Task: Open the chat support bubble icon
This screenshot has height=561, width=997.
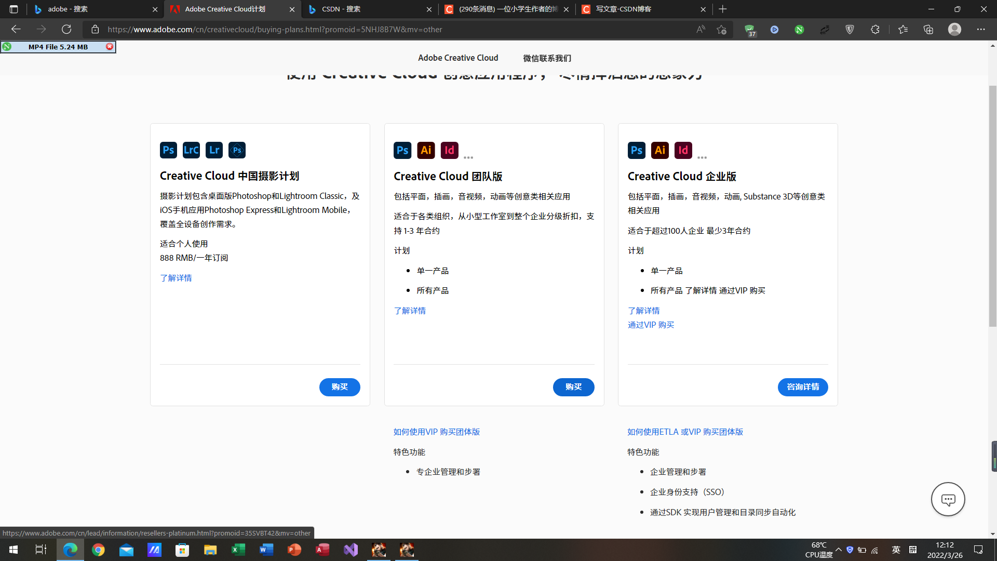Action: [x=948, y=499]
